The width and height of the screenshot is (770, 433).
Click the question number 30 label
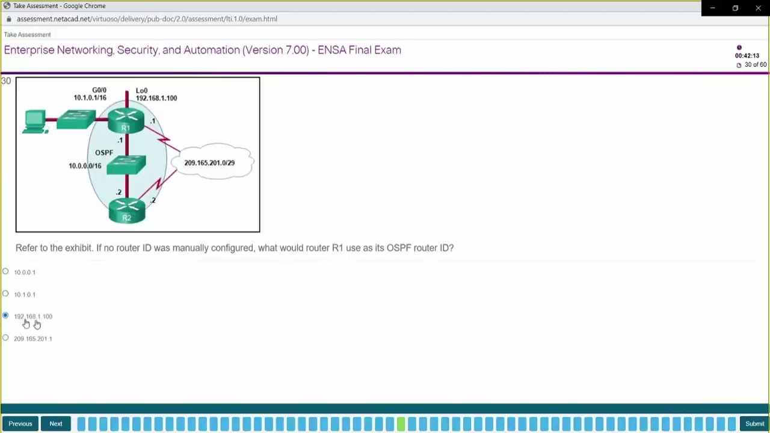6,81
